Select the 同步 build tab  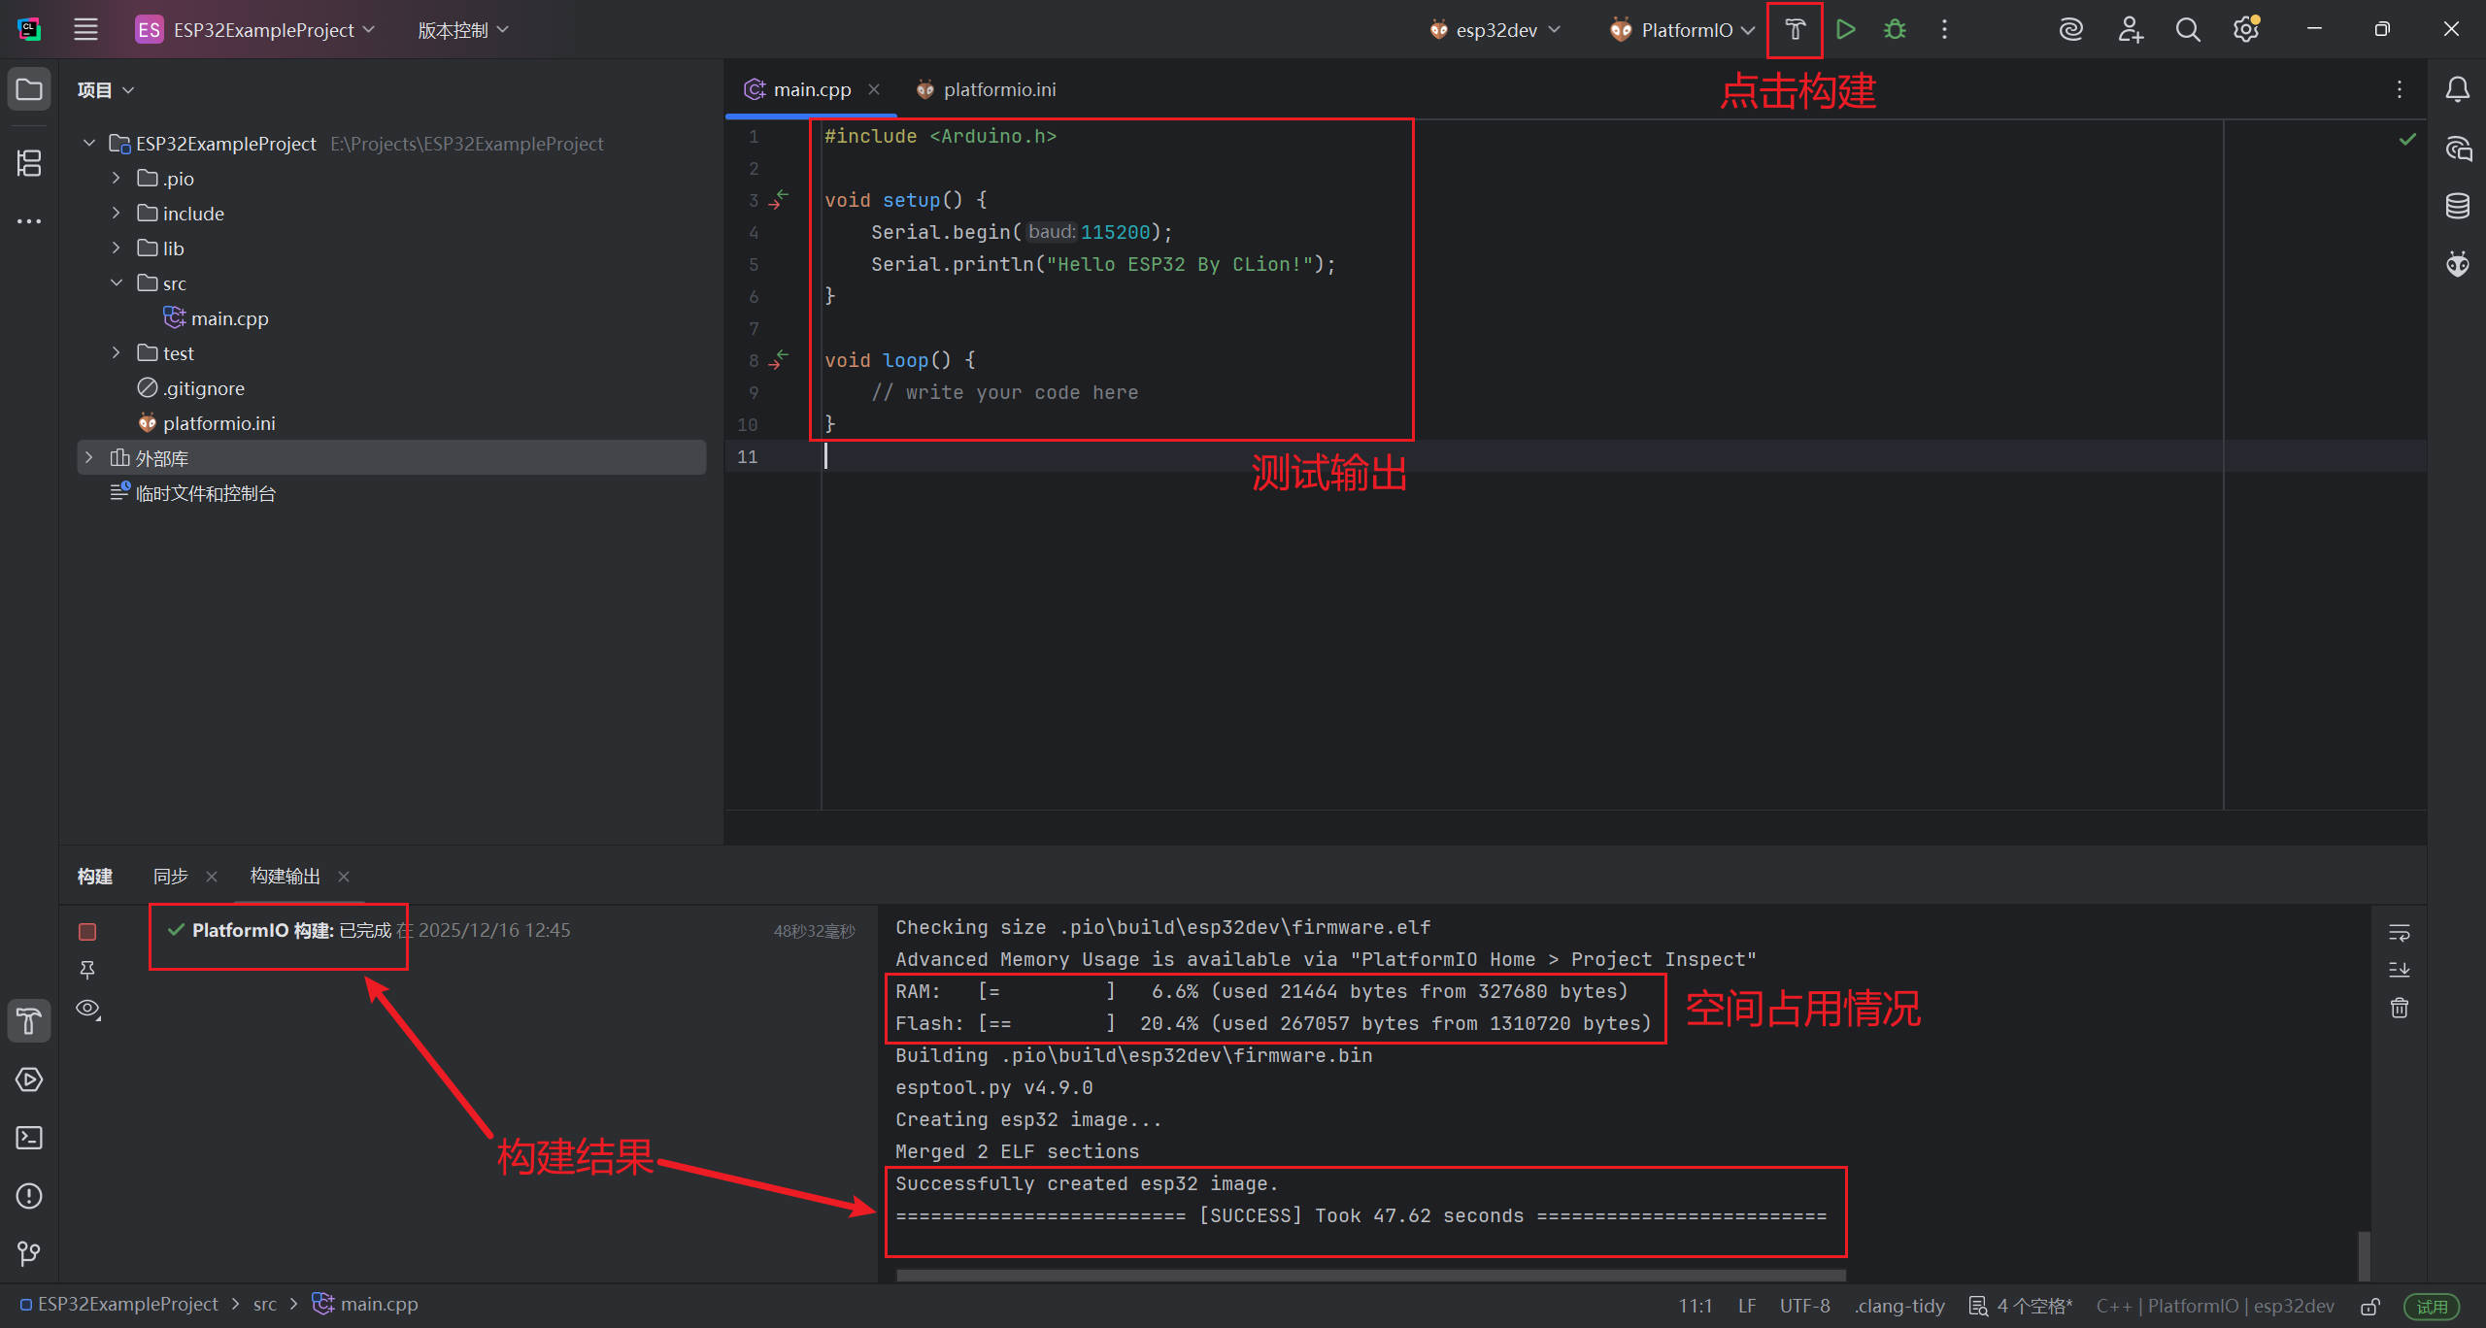170,876
